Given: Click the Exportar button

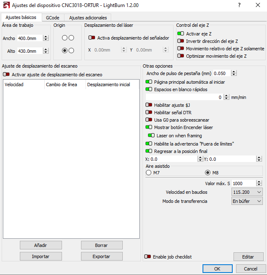Looking at the screenshot, I should pyautogui.click(x=102, y=256).
